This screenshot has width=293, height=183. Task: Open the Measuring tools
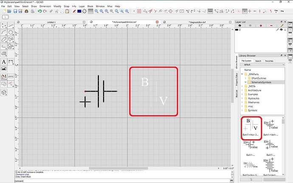click(11, 77)
